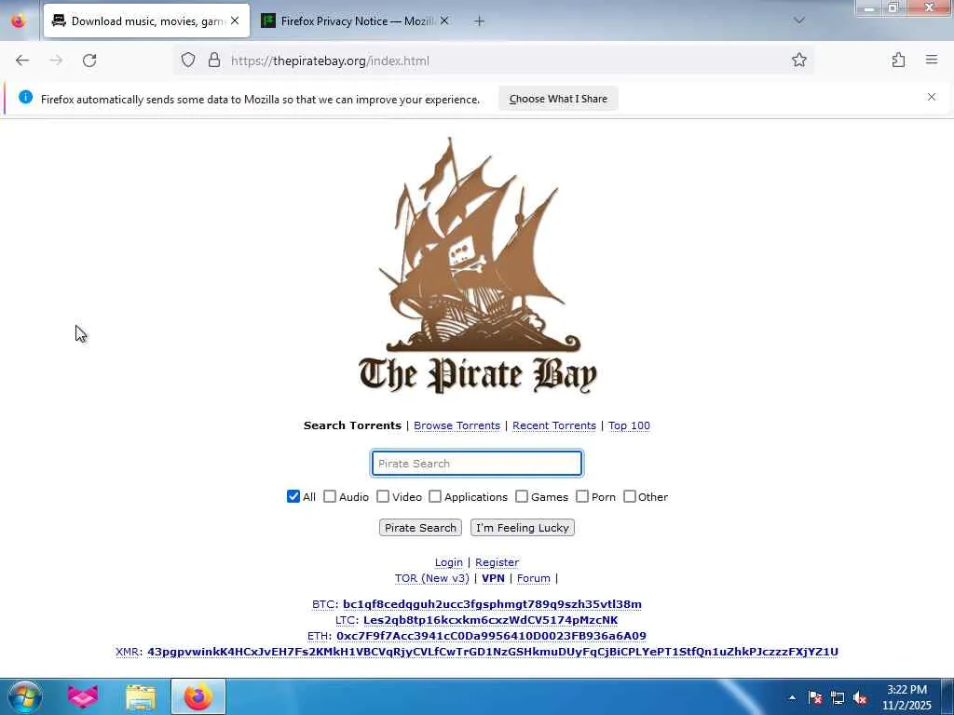Open the Firefox hamburger menu

click(932, 60)
